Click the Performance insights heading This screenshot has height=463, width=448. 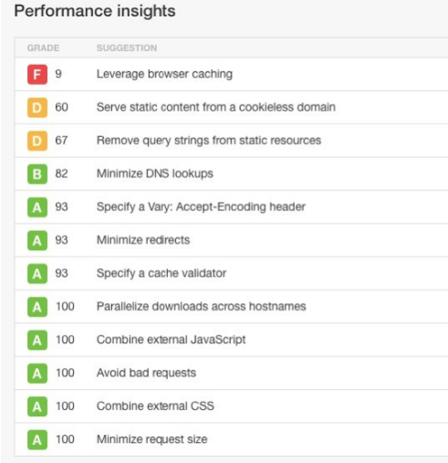[95, 11]
